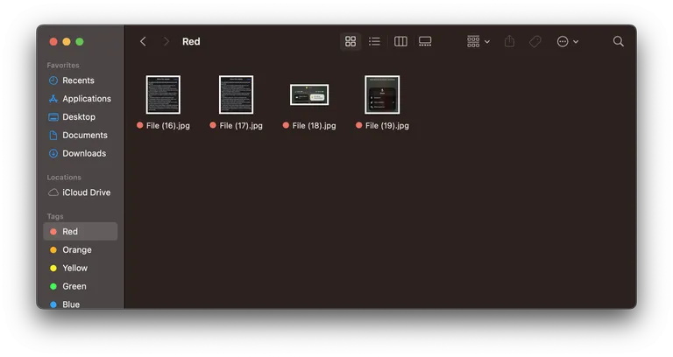Select the File (16).jpg thumbnail

point(163,94)
